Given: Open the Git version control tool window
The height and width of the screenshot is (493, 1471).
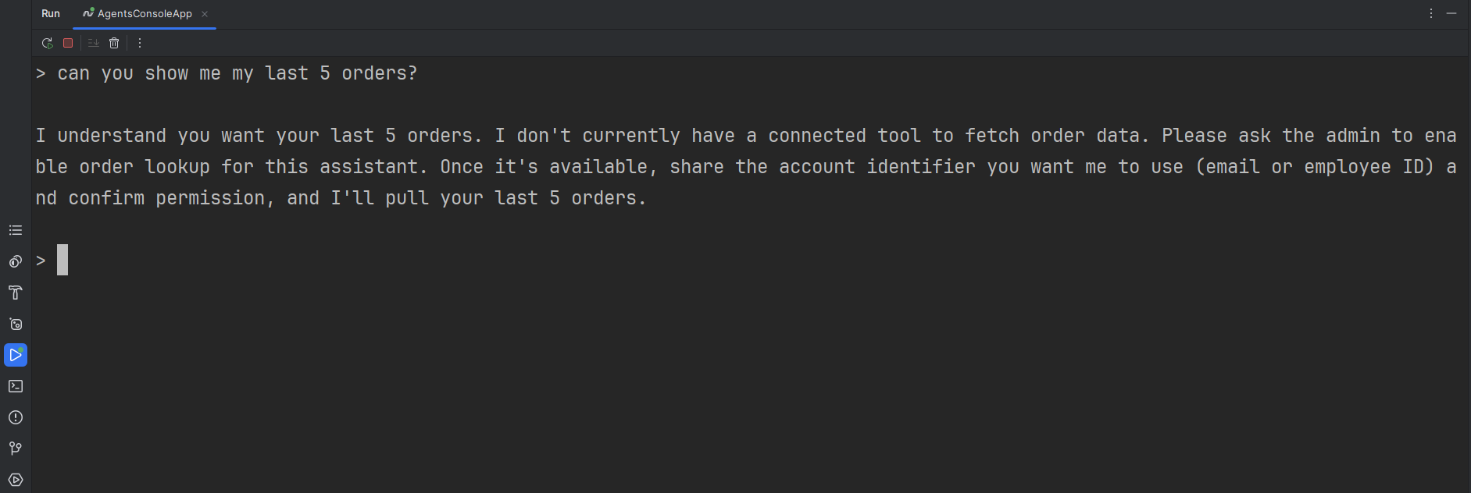Looking at the screenshot, I should (x=16, y=449).
